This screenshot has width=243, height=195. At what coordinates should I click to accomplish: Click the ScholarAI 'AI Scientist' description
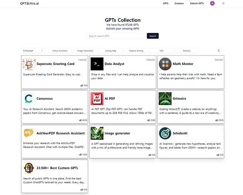point(190,146)
